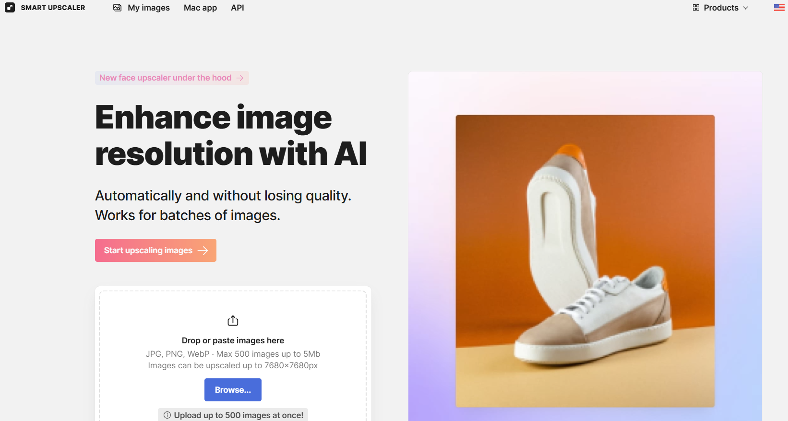
Task: Go to Mac app page
Action: click(200, 8)
